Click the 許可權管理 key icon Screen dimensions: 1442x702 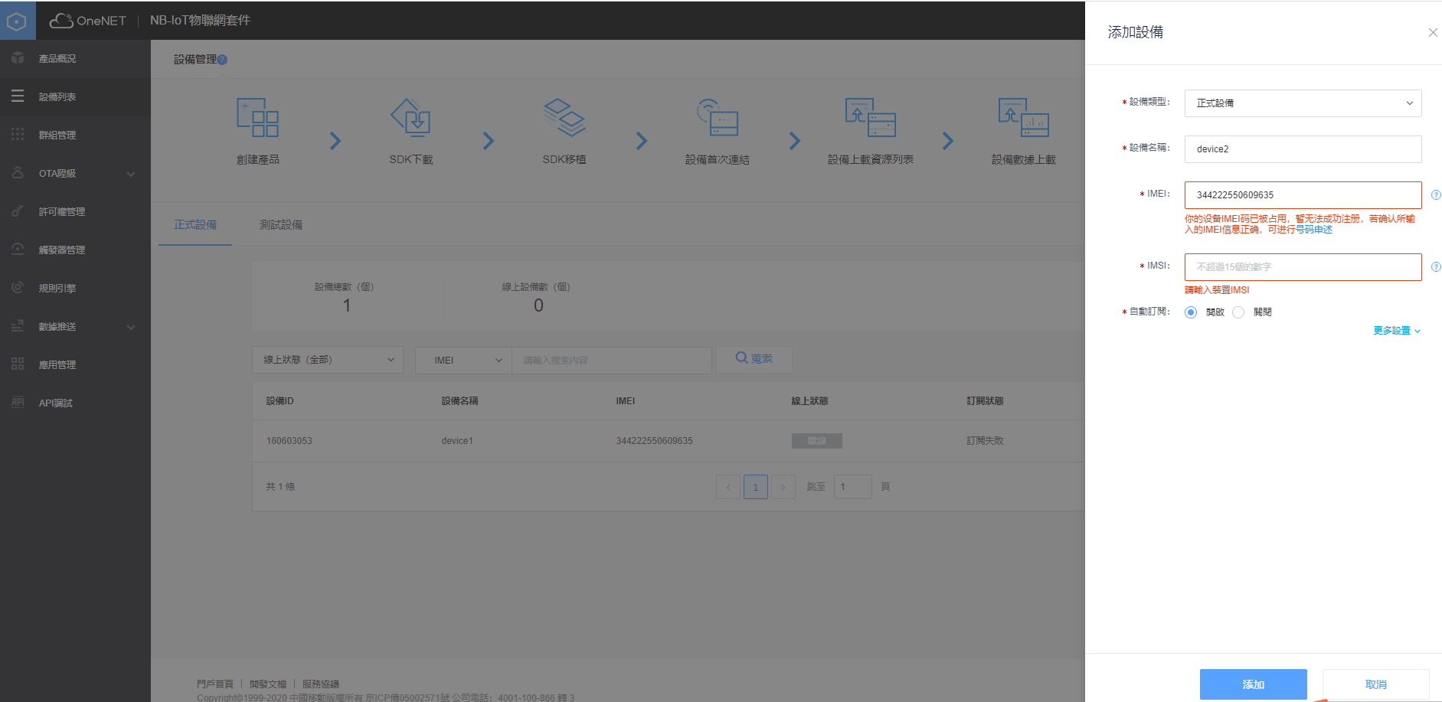[x=18, y=211]
